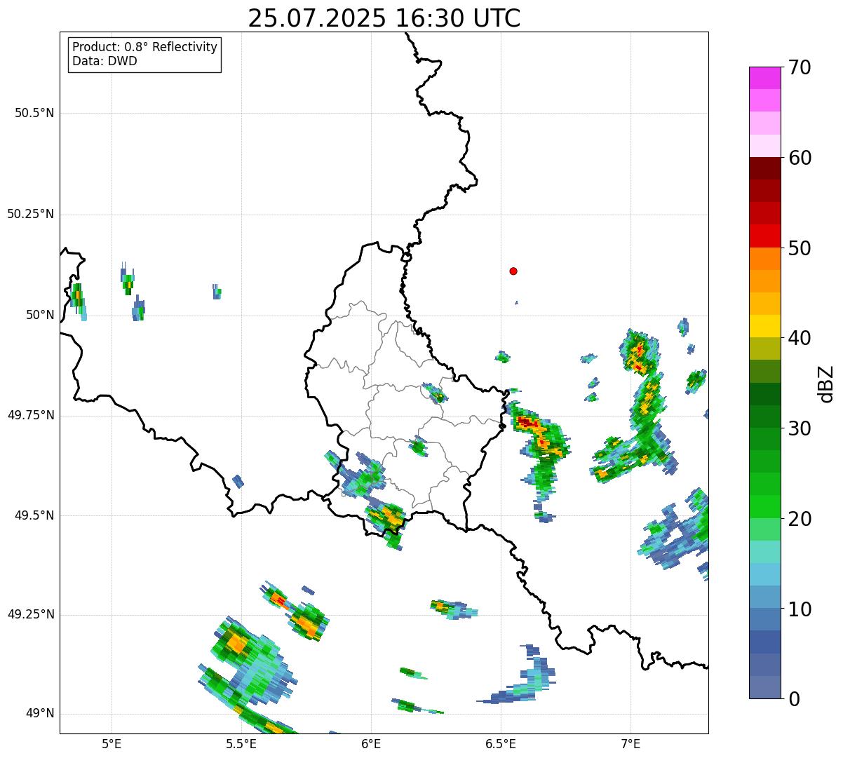Click the "Product: 0.8° Reflectivity" label
Screen dimensions: 843x758
(145, 47)
